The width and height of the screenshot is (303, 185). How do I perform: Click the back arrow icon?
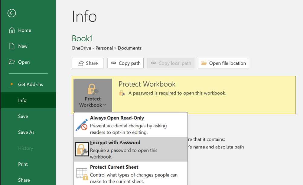tap(12, 13)
